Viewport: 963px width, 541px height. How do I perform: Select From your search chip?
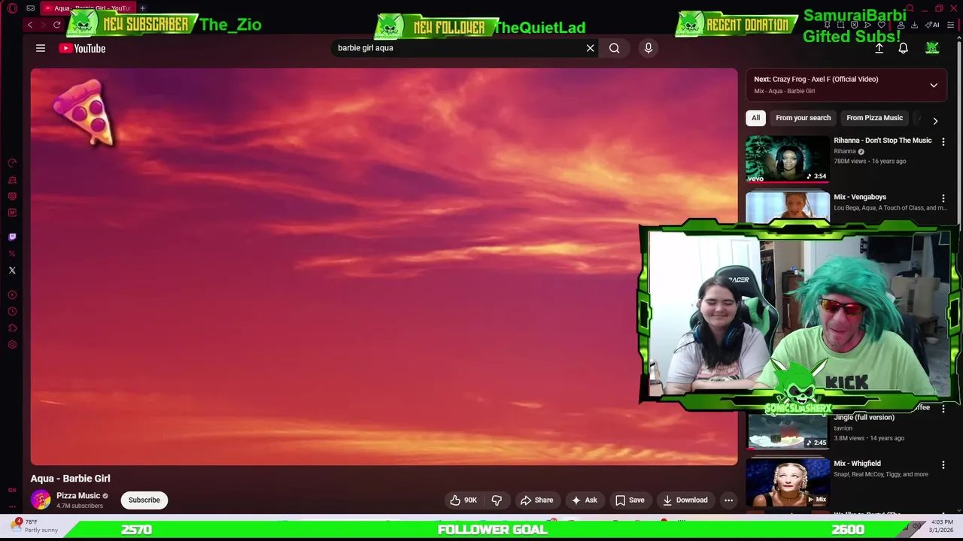pos(803,118)
